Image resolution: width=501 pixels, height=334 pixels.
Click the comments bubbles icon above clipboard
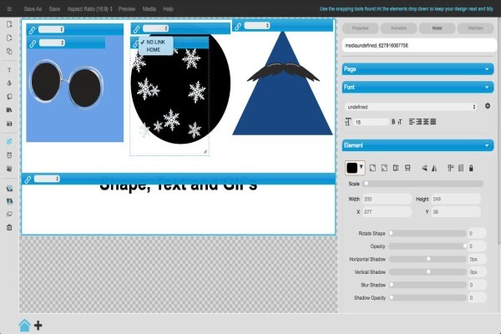coord(9,214)
